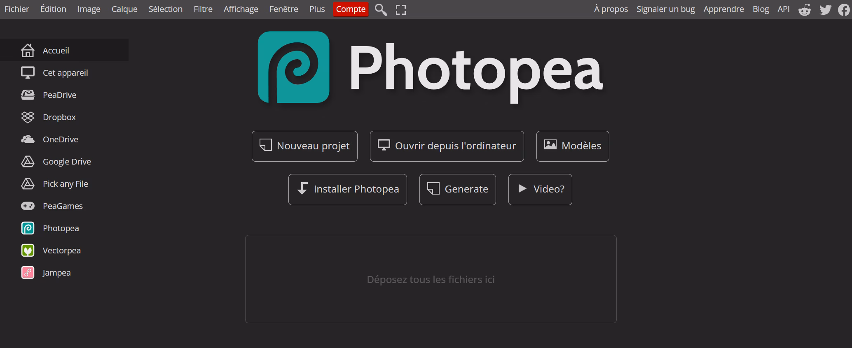Click the Jampea pink app icon

click(28, 273)
